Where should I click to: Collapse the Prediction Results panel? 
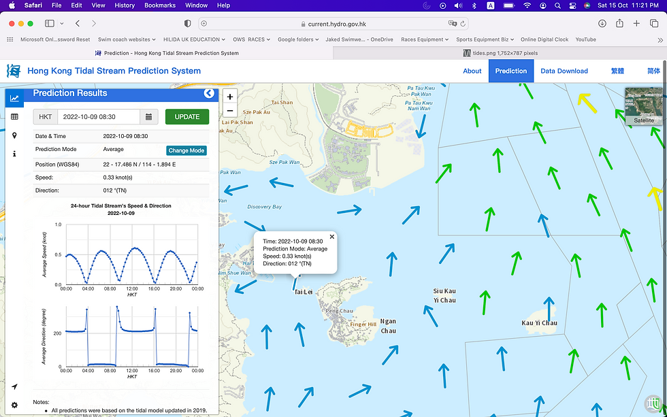(x=209, y=93)
